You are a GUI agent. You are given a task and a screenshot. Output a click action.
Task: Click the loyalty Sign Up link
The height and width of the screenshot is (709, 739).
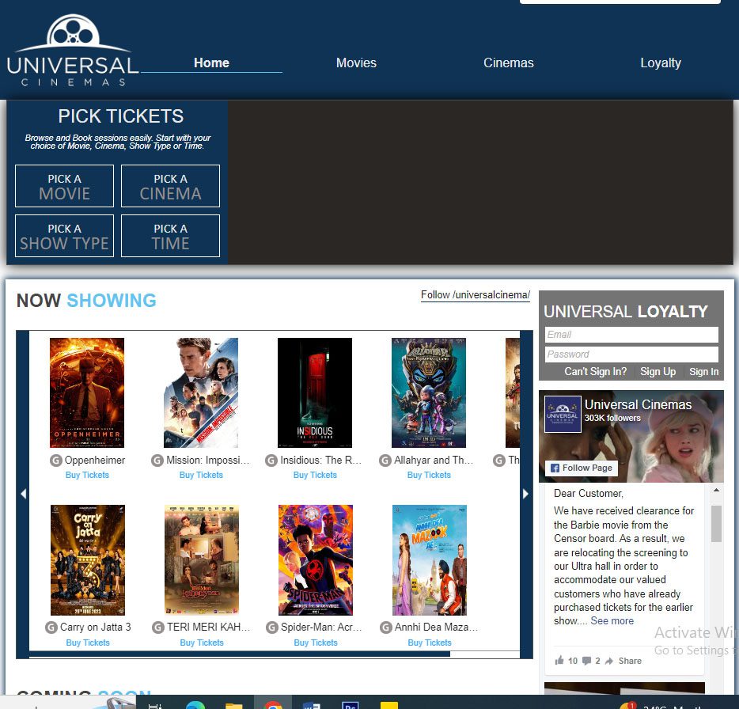point(658,372)
